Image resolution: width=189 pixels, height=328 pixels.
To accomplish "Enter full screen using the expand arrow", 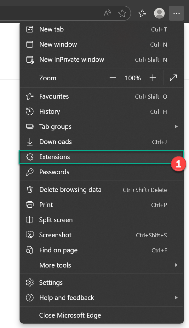I will click(173, 78).
